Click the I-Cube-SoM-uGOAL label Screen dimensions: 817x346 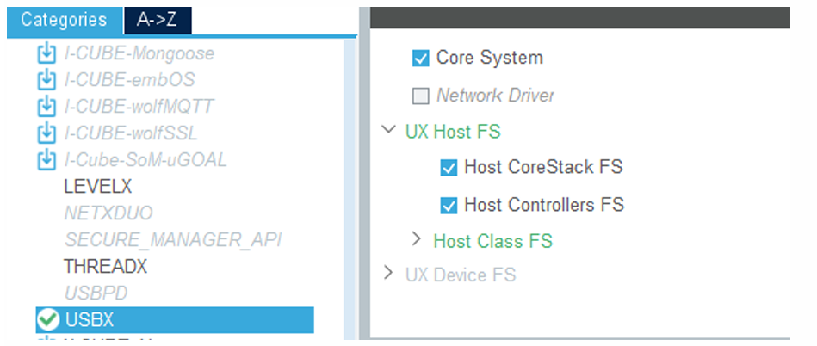[x=145, y=160]
